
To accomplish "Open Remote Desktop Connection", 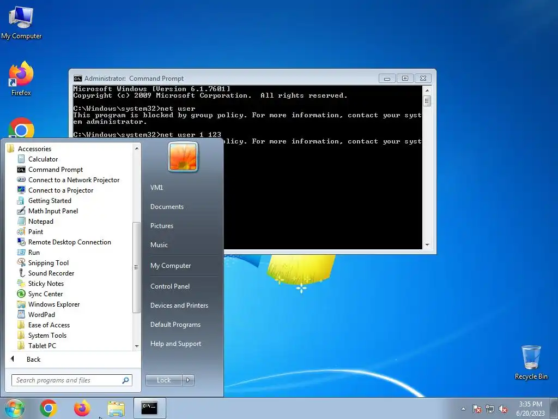I will 69,242.
